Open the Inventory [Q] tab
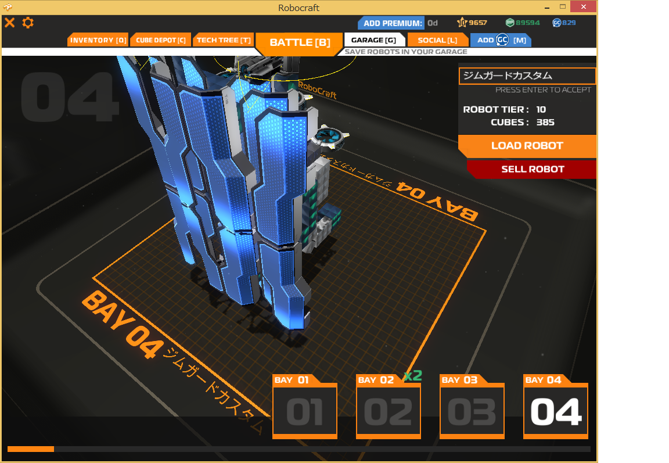The width and height of the screenshot is (669, 463). (98, 40)
